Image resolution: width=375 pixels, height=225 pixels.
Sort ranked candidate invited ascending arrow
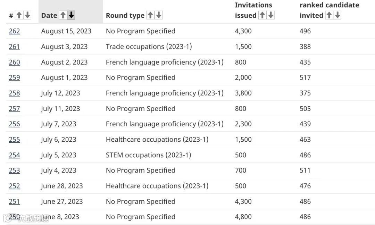click(329, 15)
